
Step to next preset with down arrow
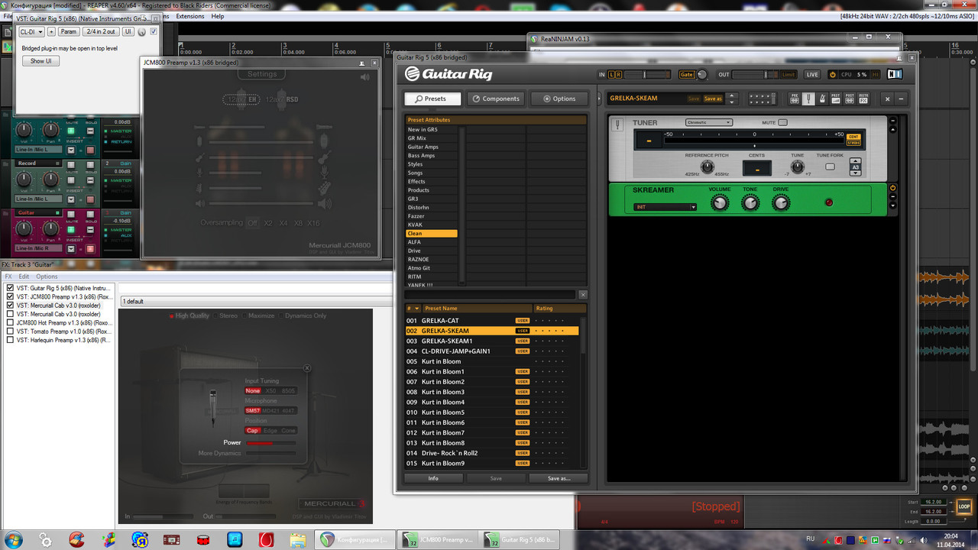732,102
